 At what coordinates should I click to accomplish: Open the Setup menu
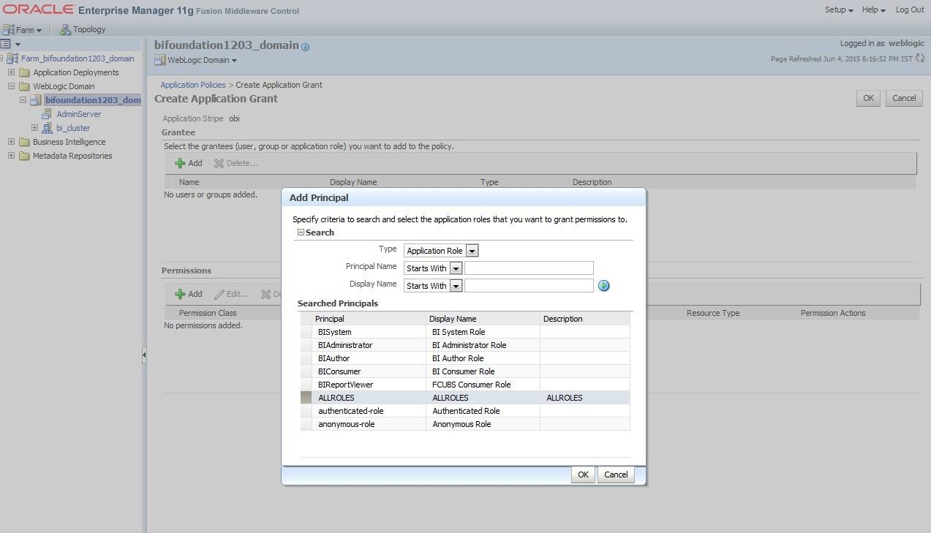[839, 10]
